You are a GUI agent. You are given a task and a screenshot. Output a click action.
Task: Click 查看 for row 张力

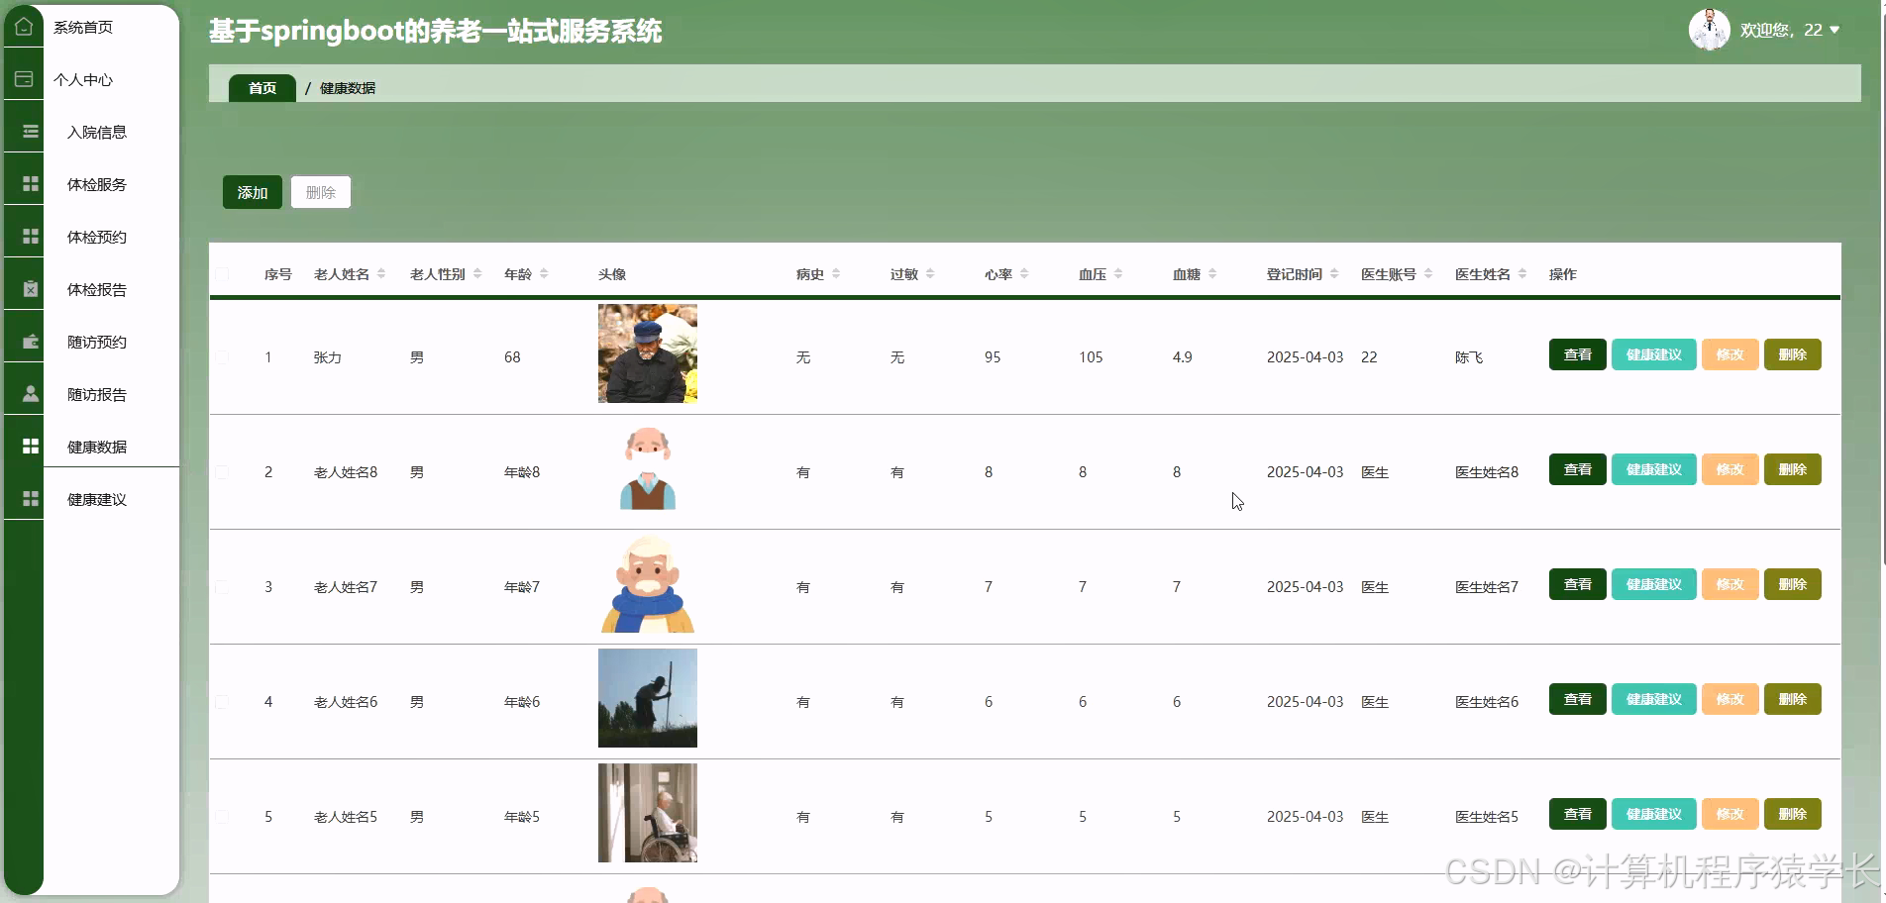point(1578,354)
